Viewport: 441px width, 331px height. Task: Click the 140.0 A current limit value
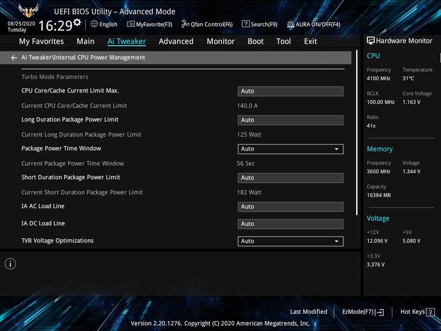(247, 106)
